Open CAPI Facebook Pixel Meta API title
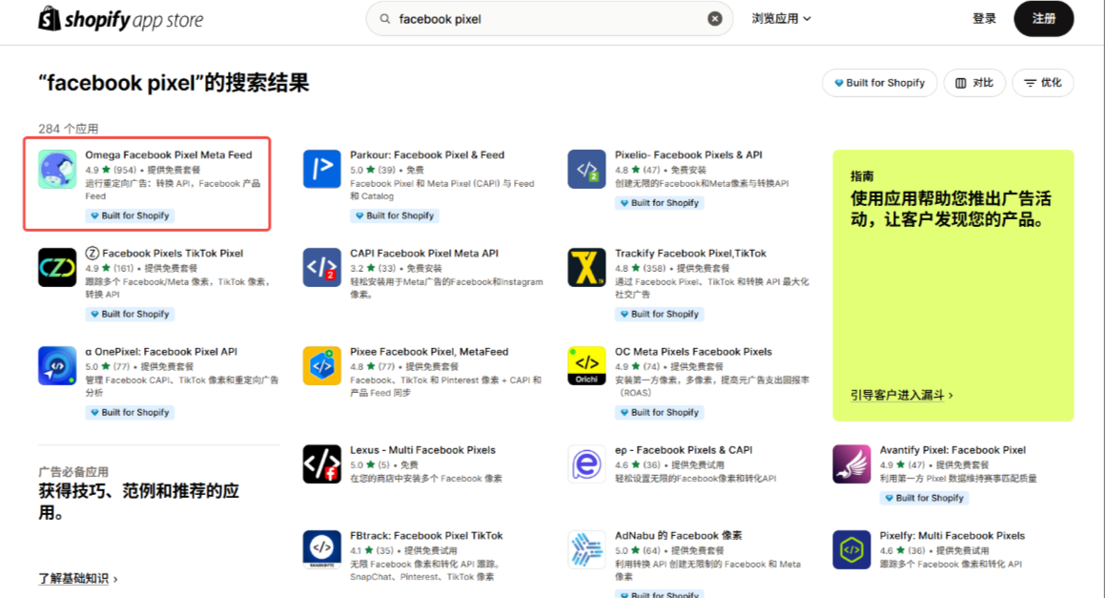The image size is (1105, 598). pos(424,253)
